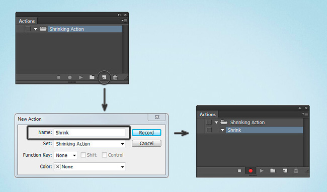
Task: Click the Name field containing Shrink
Action: [x=90, y=133]
